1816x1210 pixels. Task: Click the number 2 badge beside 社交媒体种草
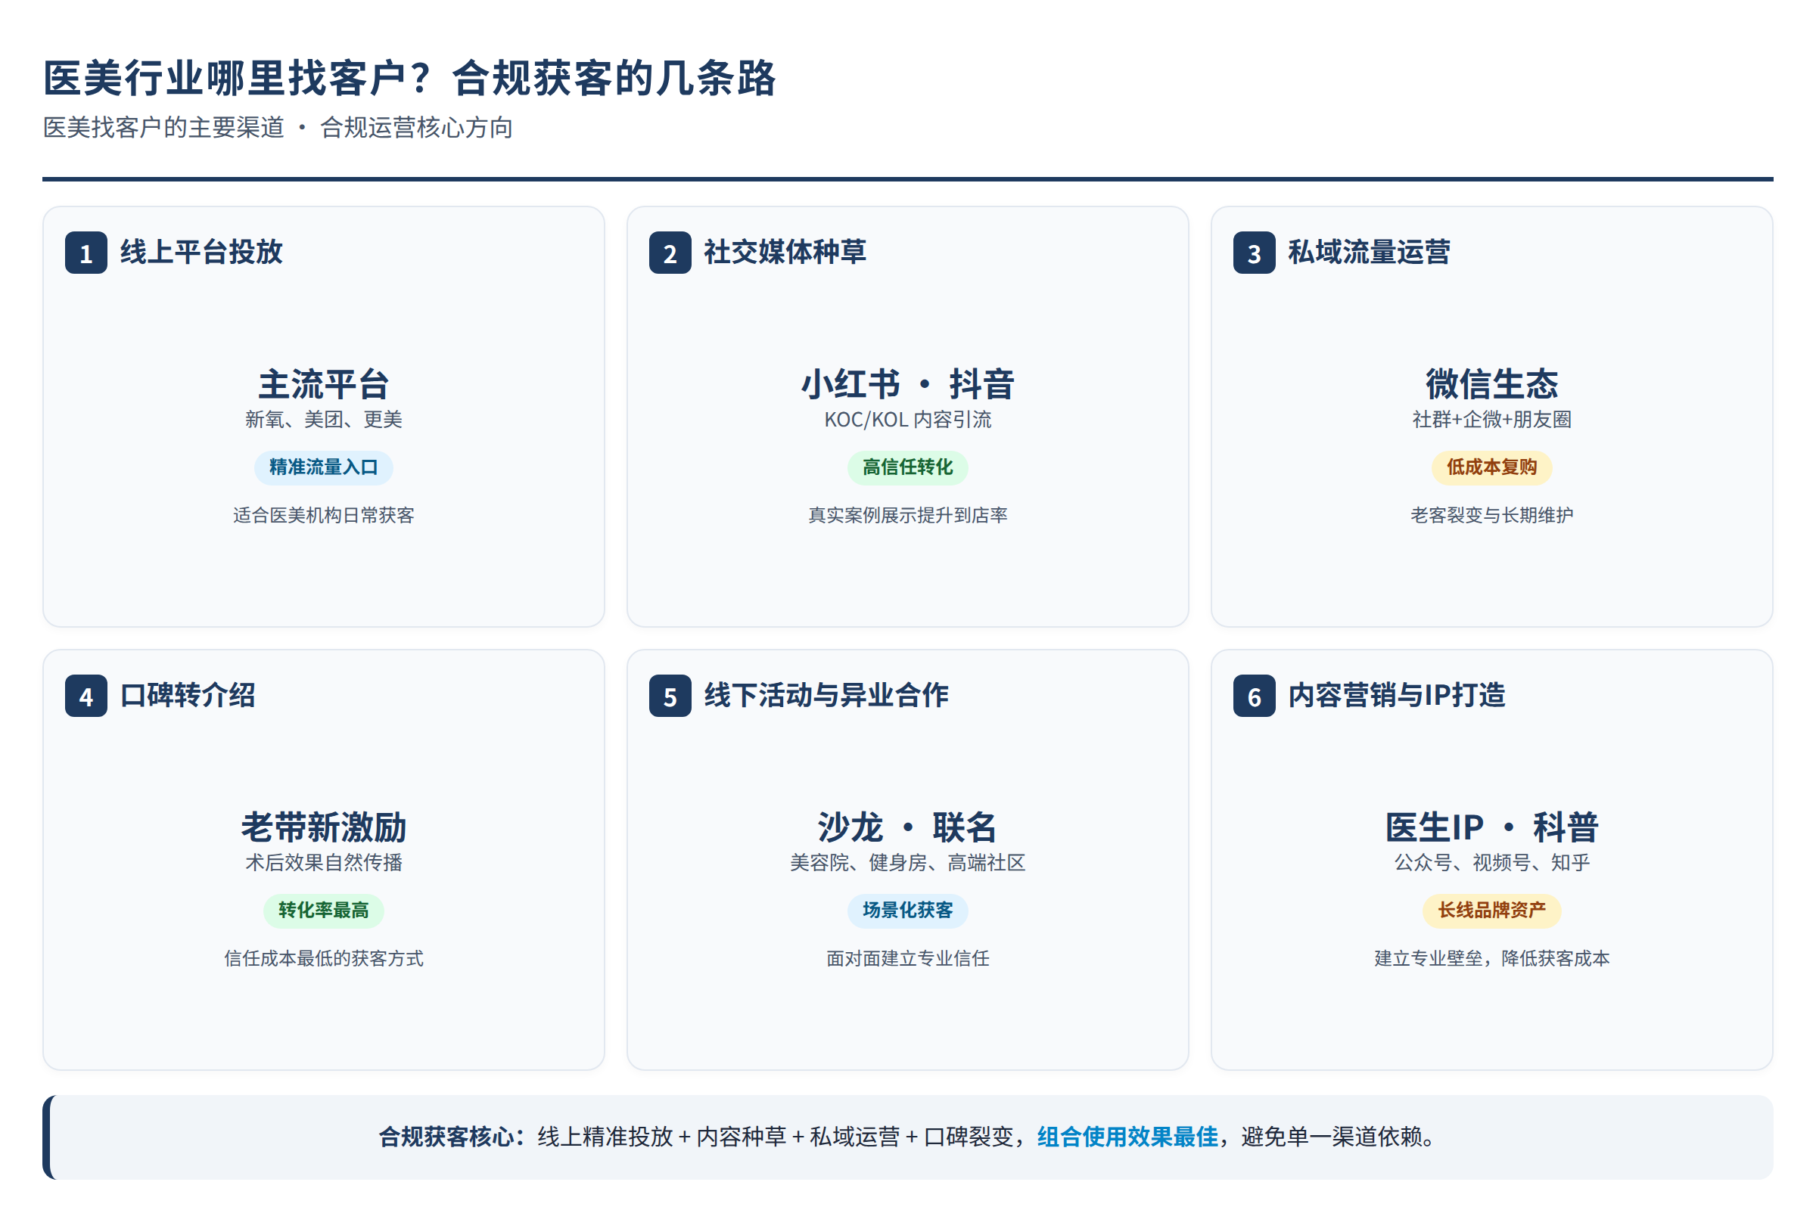pyautogui.click(x=670, y=253)
